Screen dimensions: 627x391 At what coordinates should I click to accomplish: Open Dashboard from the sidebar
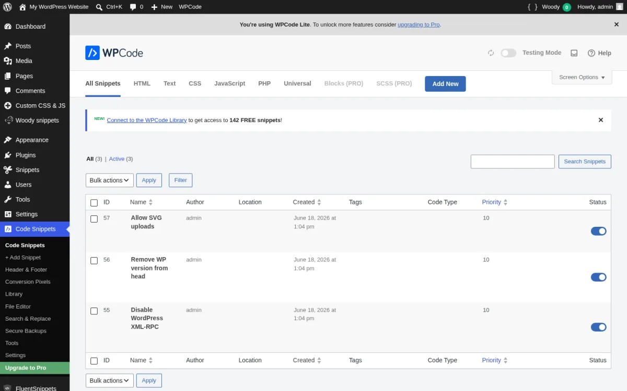30,27
